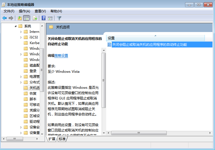The height and width of the screenshot is (150, 215).
Task: Click the application icon in title bar
Action: [4, 5]
